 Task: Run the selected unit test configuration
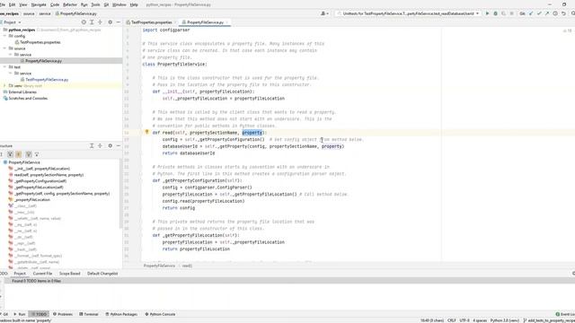point(487,13)
